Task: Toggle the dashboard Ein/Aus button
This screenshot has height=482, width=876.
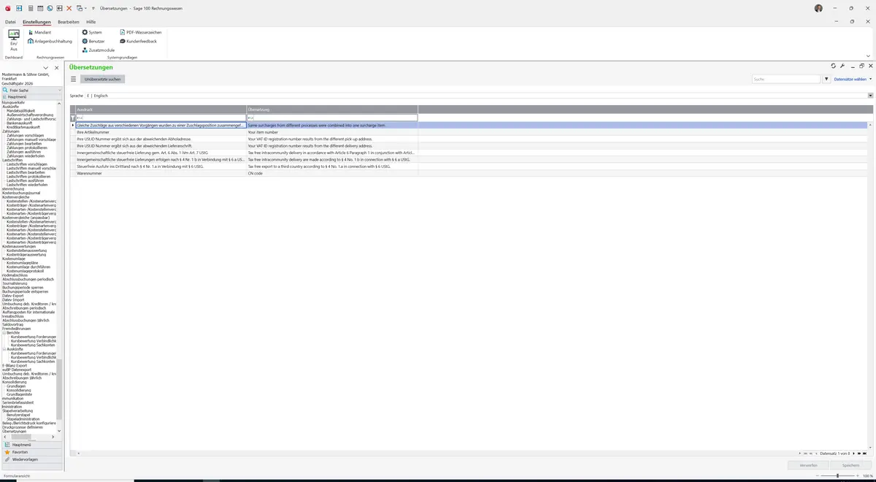Action: pos(14,39)
